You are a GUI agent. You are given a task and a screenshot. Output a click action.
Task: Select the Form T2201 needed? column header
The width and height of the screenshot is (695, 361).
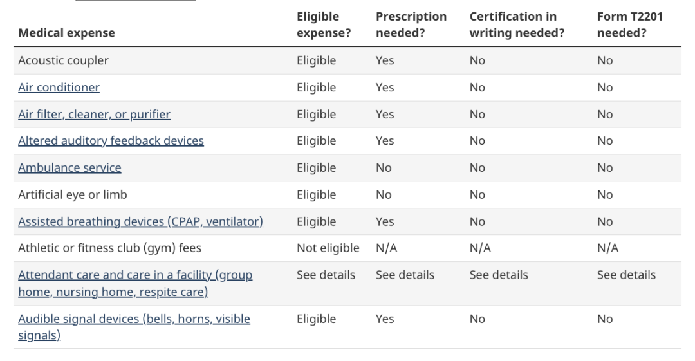point(629,25)
